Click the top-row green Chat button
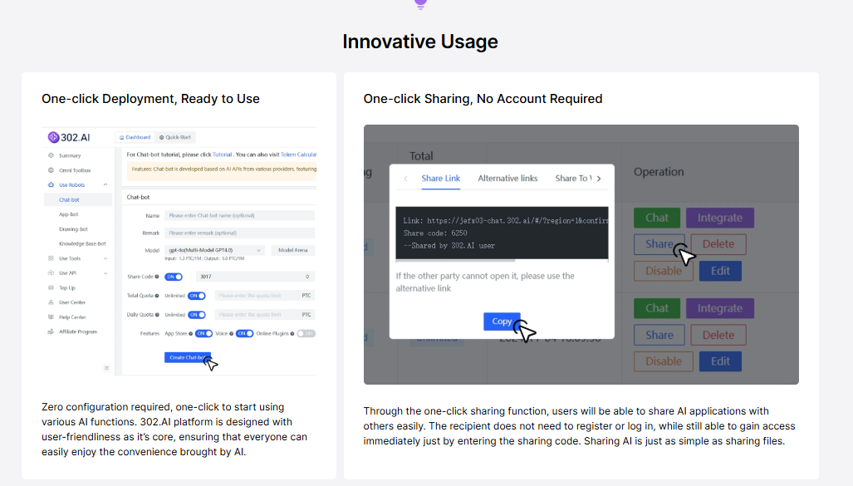The width and height of the screenshot is (853, 486). [x=657, y=218]
